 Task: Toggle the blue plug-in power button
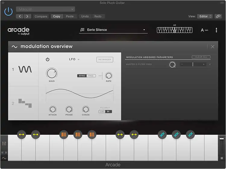pos(8,11)
